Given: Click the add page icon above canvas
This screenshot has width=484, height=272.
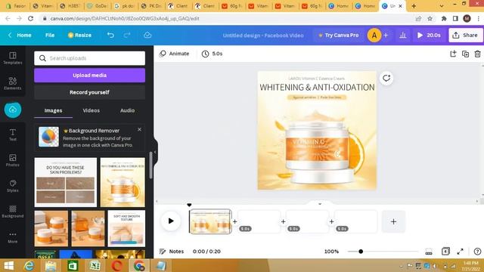Looking at the screenshot, I should pos(453,54).
